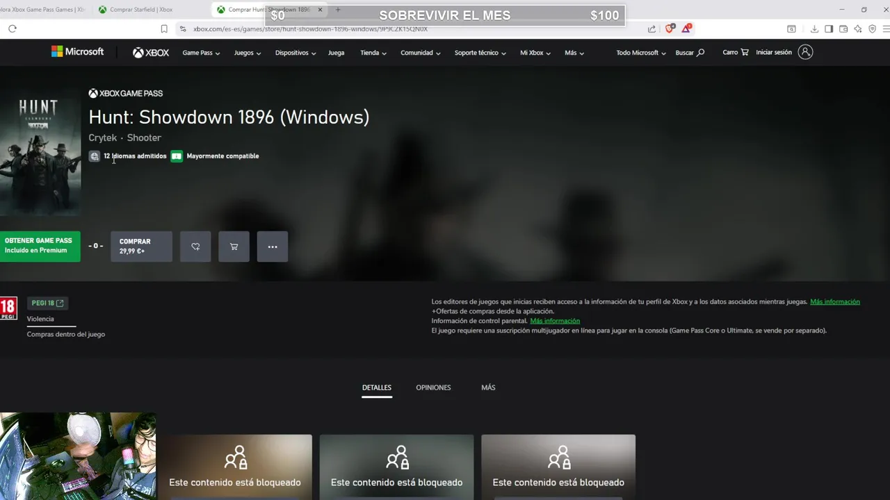The height and width of the screenshot is (500, 890).
Task: Expand the Juegos dropdown menu
Action: click(x=248, y=53)
